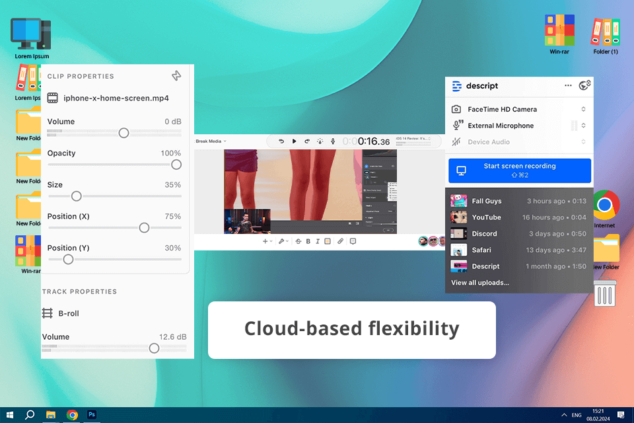Add a comment with the speech bubble icon
634x423 pixels.
[x=353, y=241]
